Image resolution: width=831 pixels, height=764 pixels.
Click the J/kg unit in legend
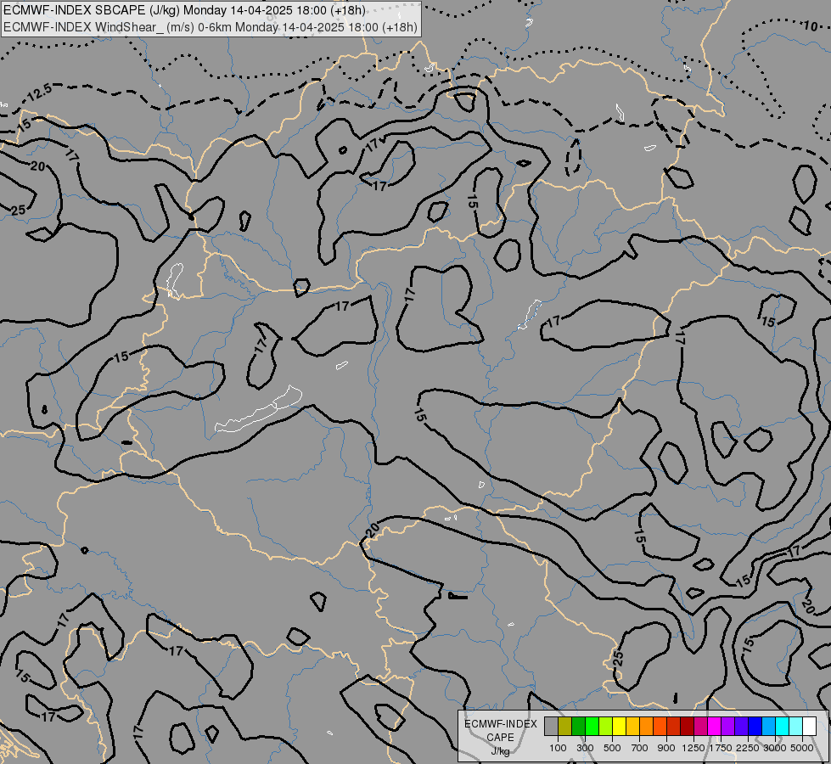click(500, 751)
